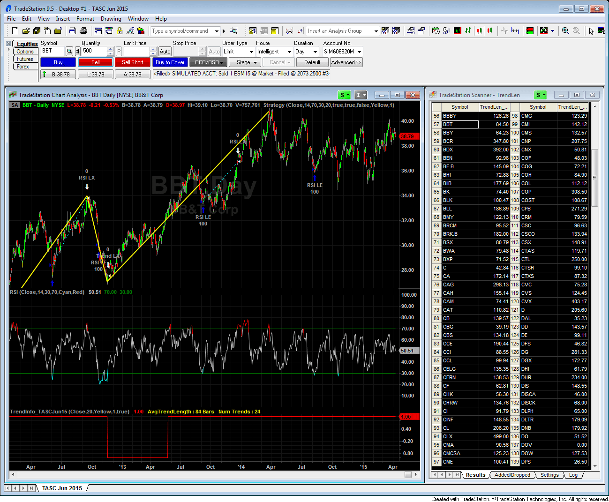The width and height of the screenshot is (609, 502).
Task: Click the L:38.79 last price button
Action: 95,74
